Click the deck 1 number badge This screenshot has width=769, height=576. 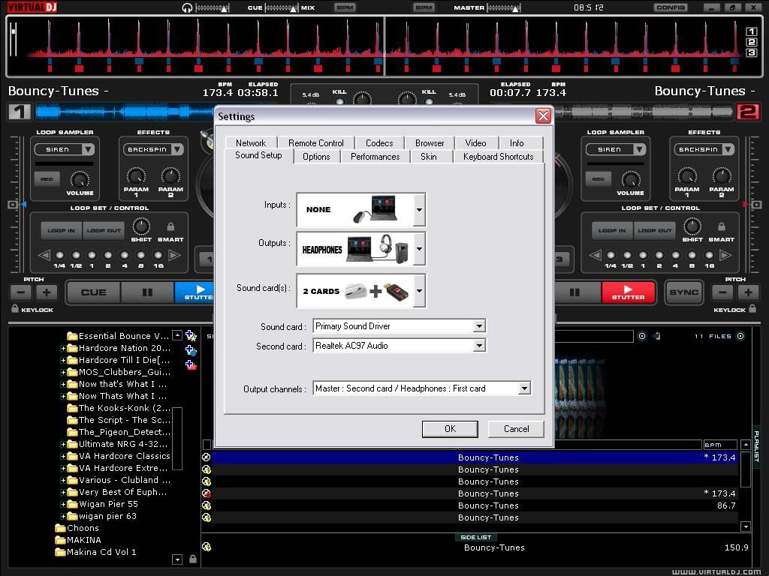click(x=20, y=112)
